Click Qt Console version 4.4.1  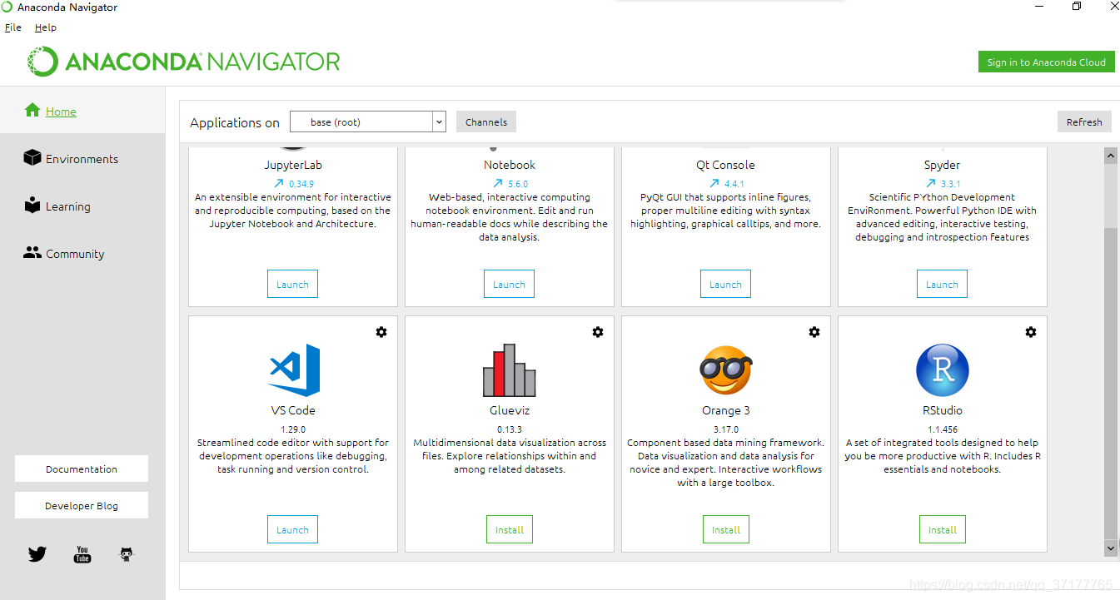(x=734, y=184)
